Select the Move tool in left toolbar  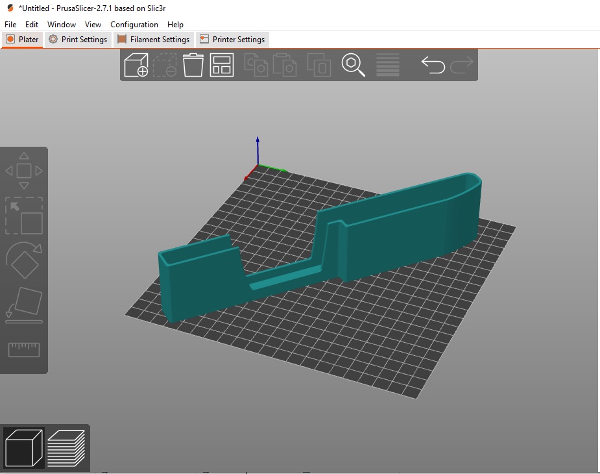pos(24,171)
